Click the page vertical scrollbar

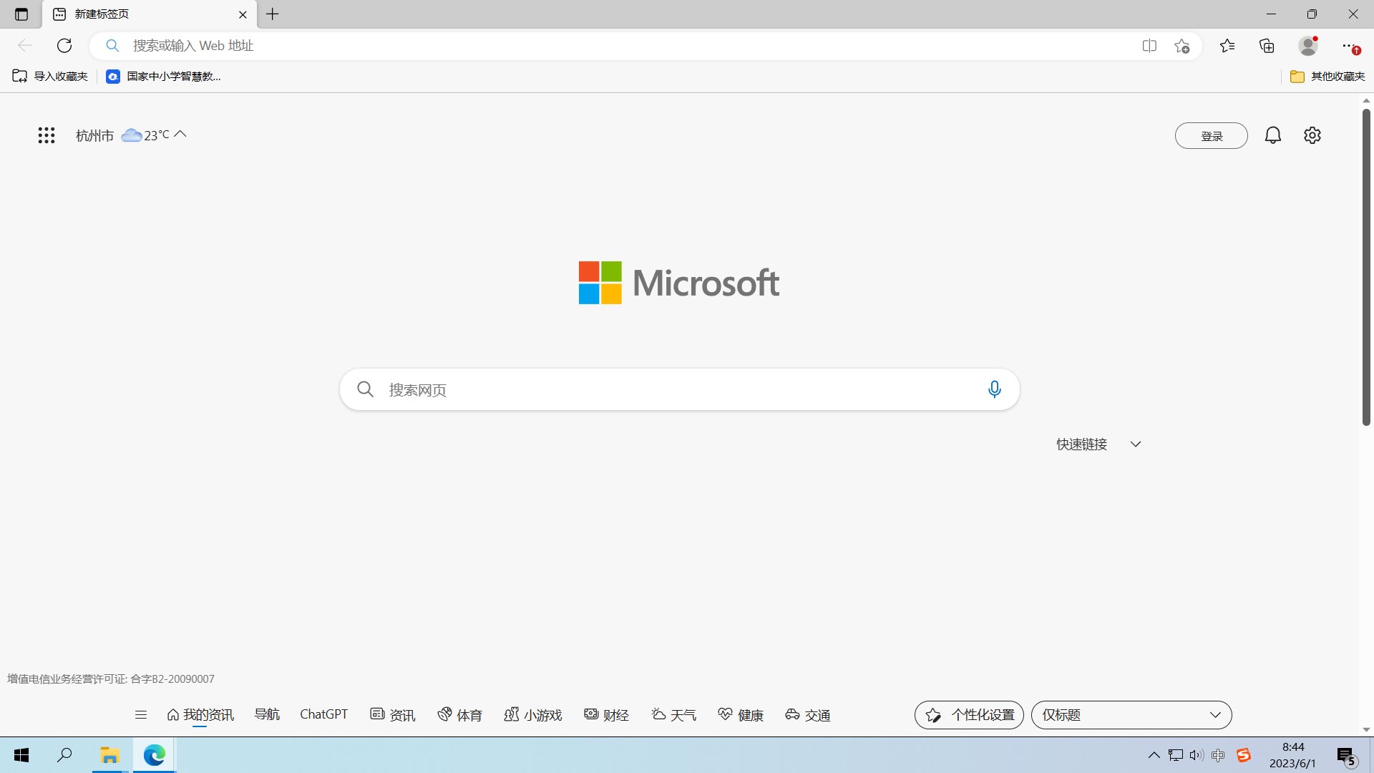1366,268
